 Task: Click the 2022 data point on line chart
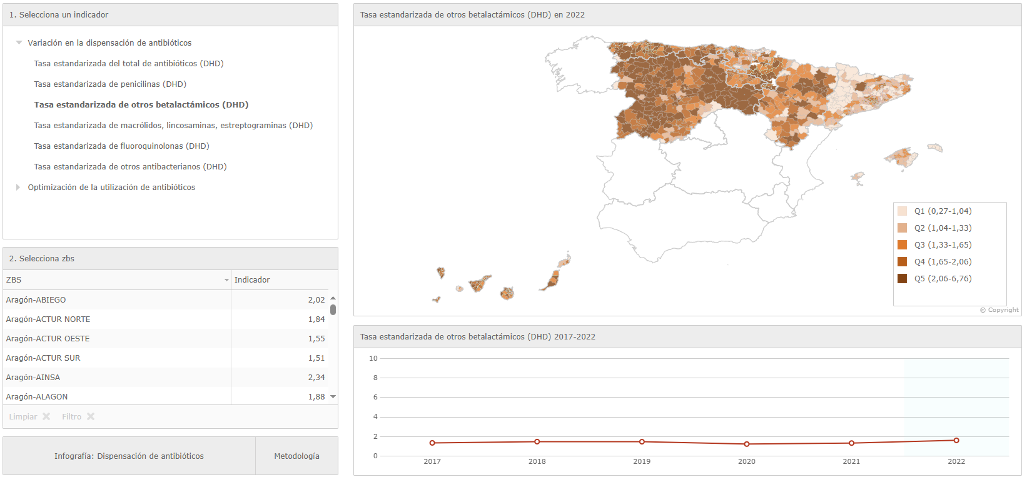point(956,440)
